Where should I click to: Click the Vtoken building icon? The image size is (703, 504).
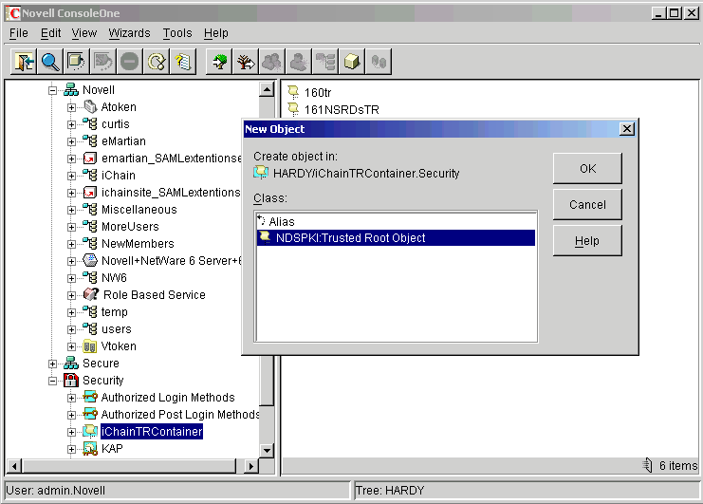tap(90, 346)
